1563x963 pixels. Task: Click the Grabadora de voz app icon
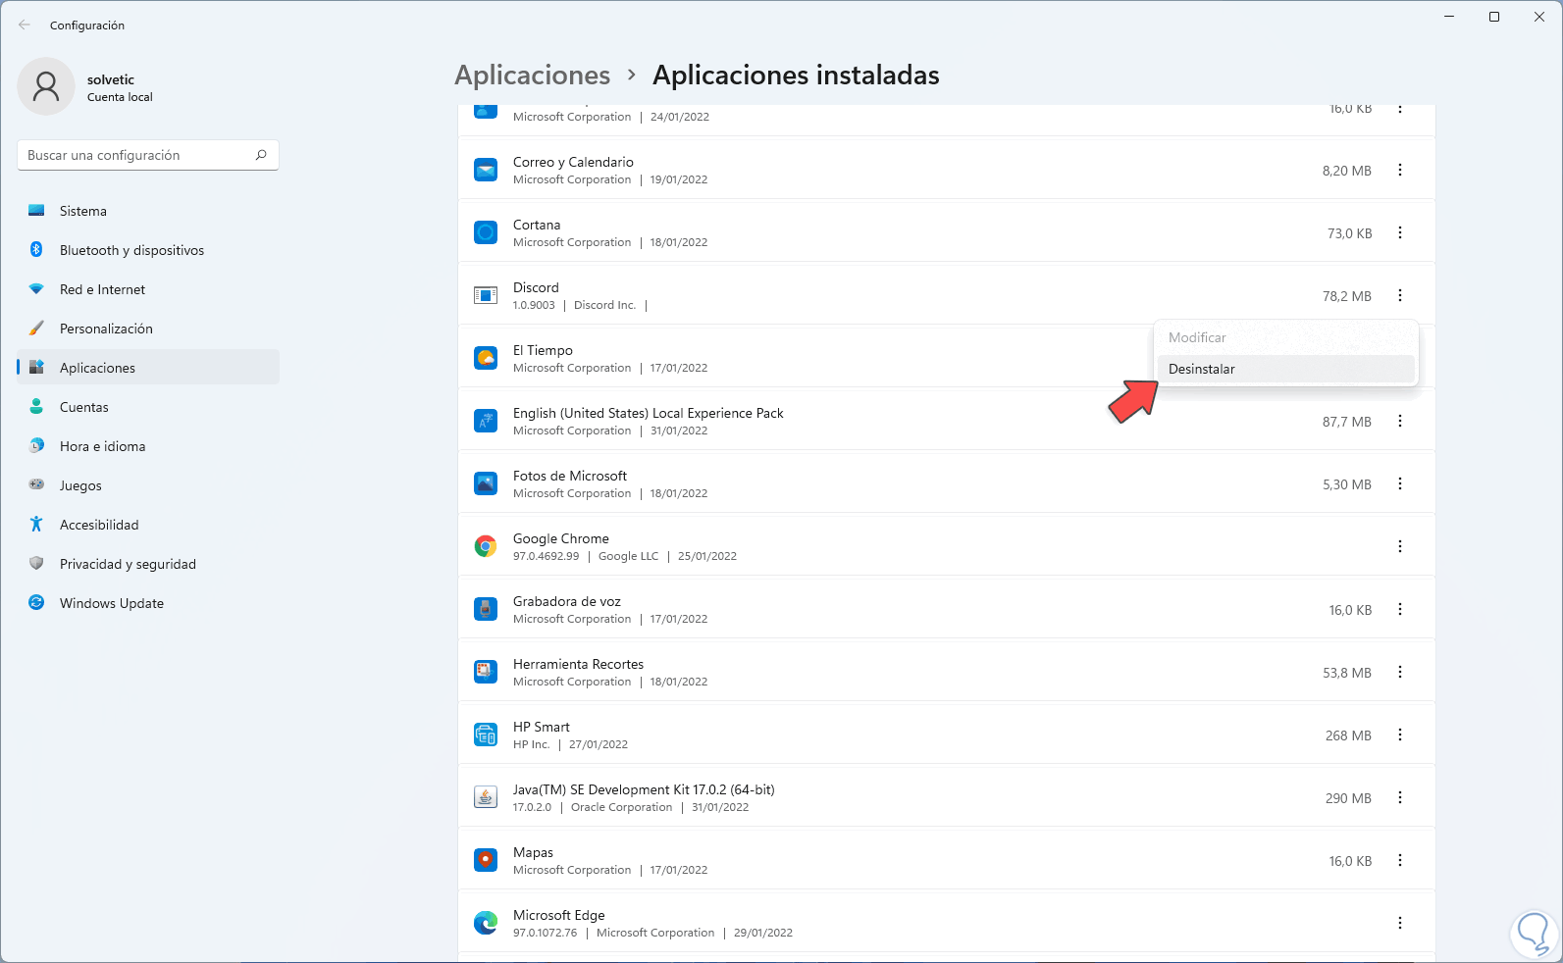tap(486, 610)
